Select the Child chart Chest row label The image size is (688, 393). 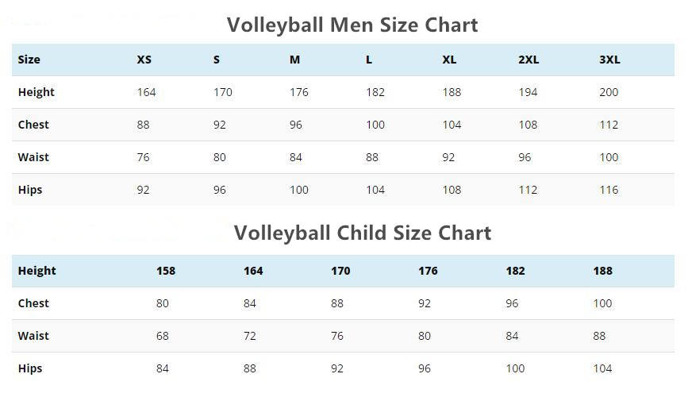point(33,303)
